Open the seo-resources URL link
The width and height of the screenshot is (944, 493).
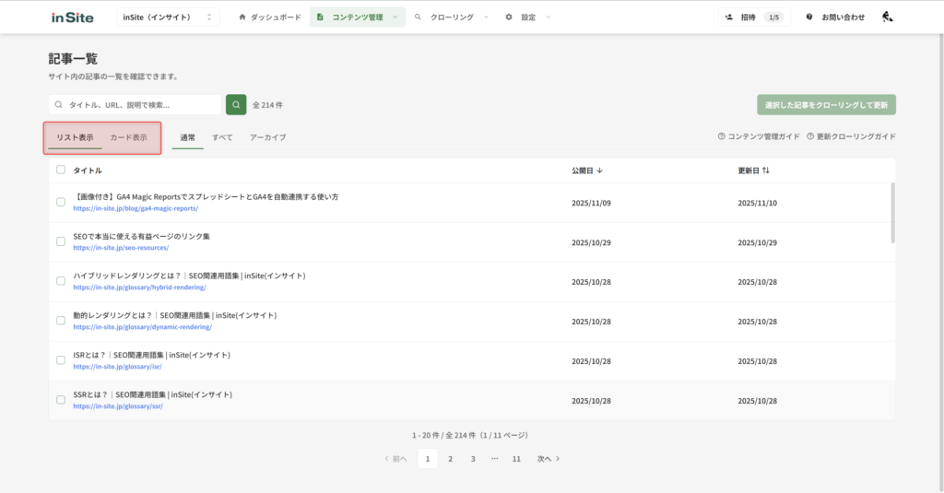121,248
